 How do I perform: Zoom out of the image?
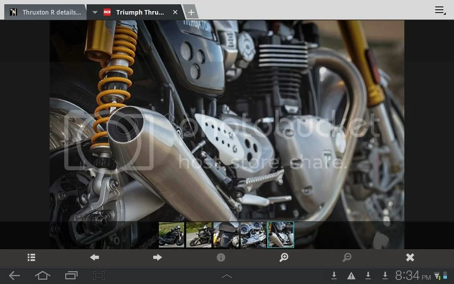(x=347, y=257)
